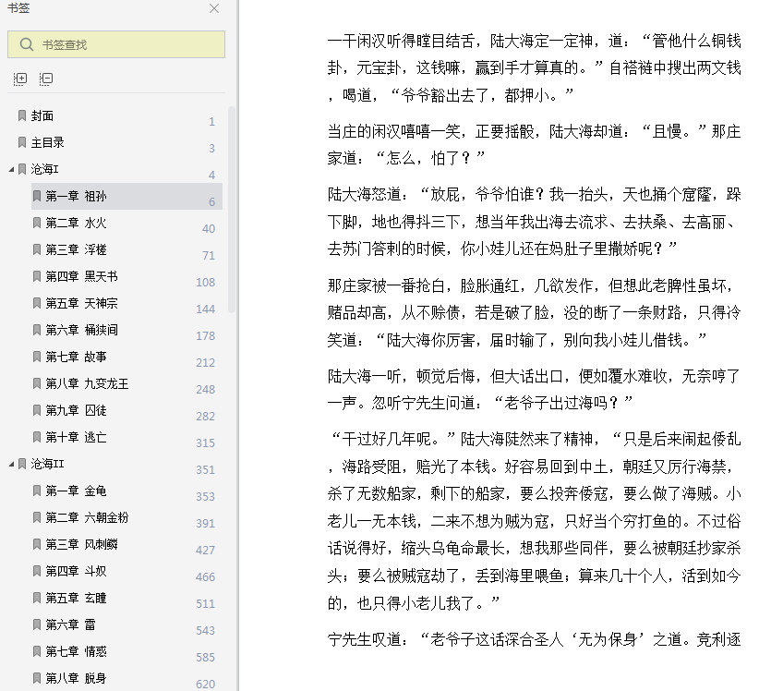Go to 第三章 浮槎
Image resolution: width=771 pixels, height=691 pixels.
tap(76, 249)
